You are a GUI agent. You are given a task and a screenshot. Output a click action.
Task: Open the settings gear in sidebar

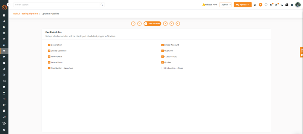pyautogui.click(x=4, y=130)
